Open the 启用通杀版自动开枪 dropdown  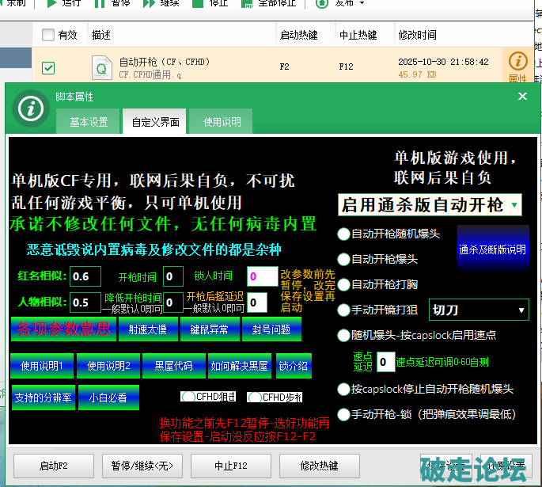(430, 205)
